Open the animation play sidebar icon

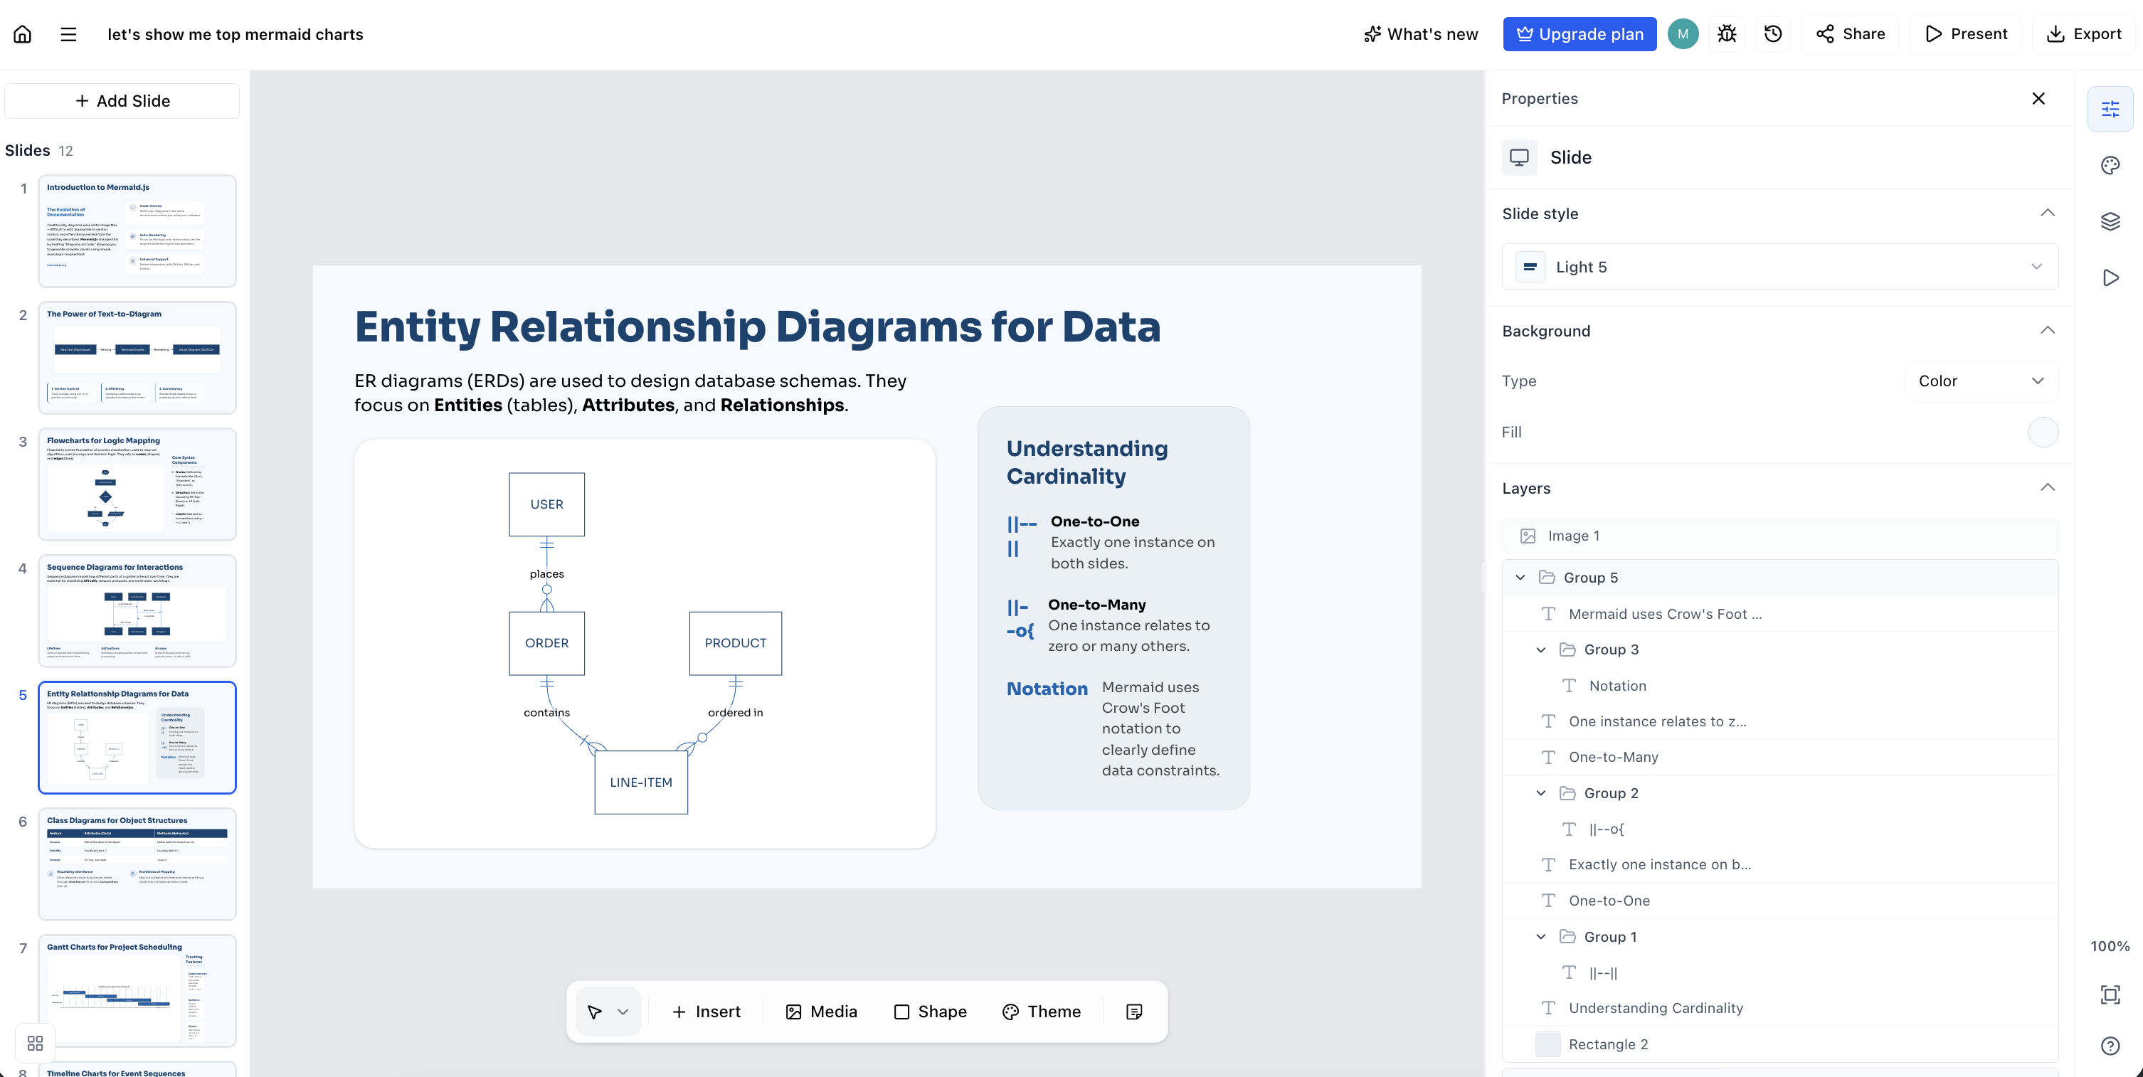[x=2110, y=277]
